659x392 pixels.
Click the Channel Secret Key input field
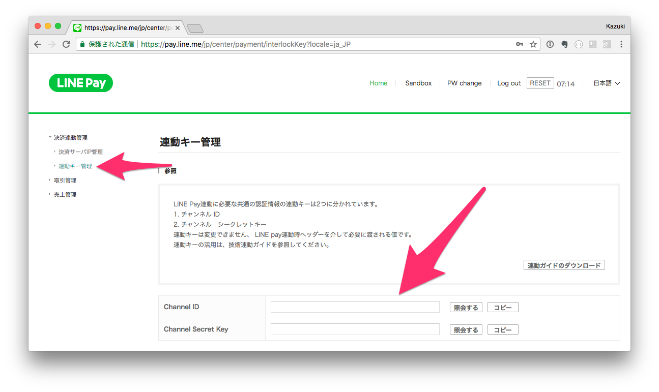point(355,329)
